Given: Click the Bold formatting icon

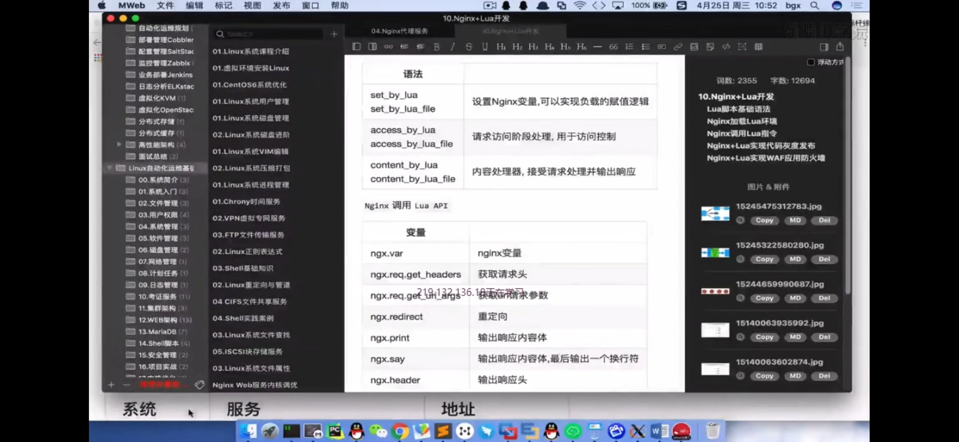Looking at the screenshot, I should (x=437, y=46).
